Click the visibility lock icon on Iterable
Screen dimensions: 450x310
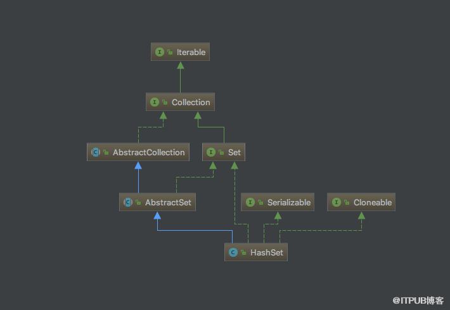pyautogui.click(x=170, y=52)
